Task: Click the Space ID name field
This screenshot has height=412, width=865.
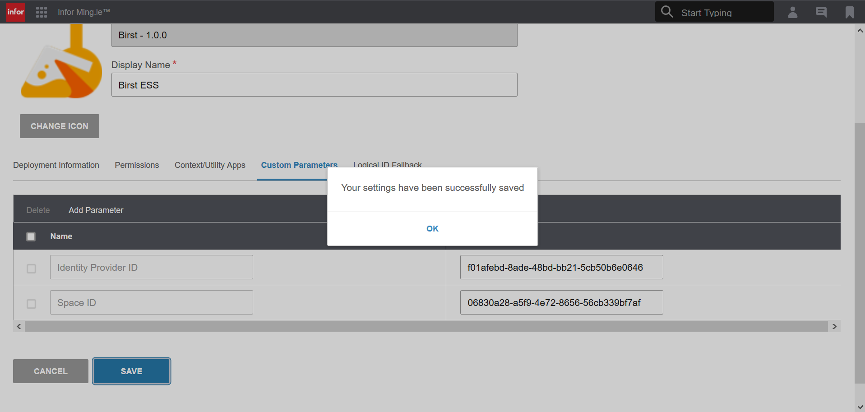Action: click(152, 302)
